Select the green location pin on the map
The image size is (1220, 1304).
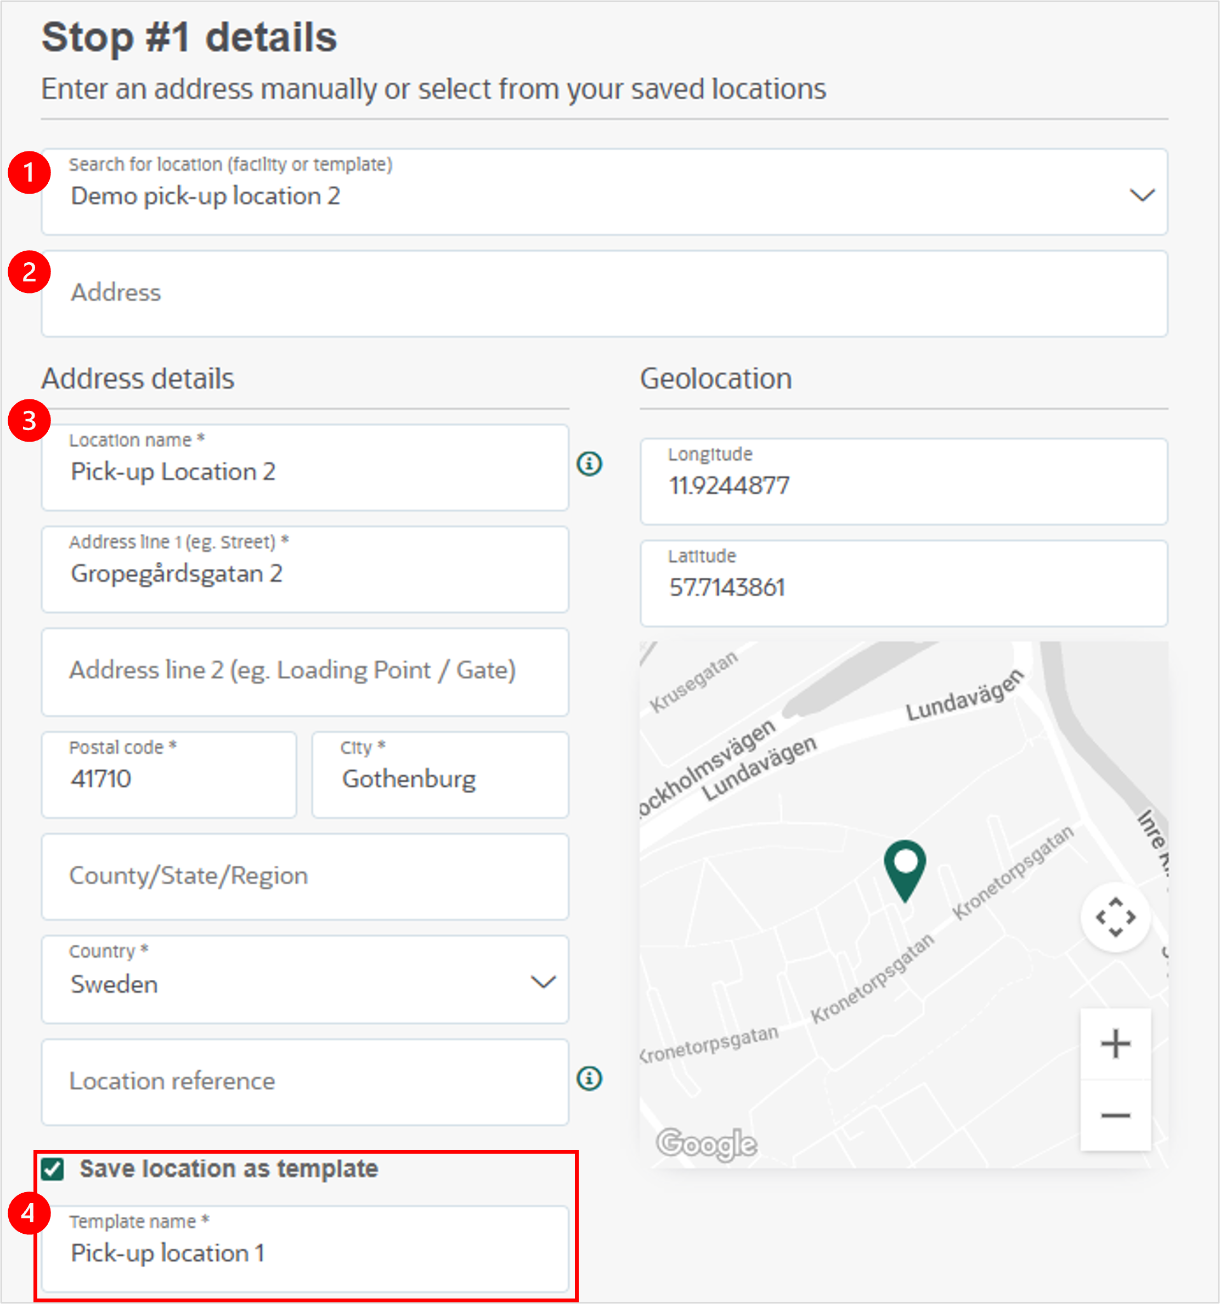[905, 871]
